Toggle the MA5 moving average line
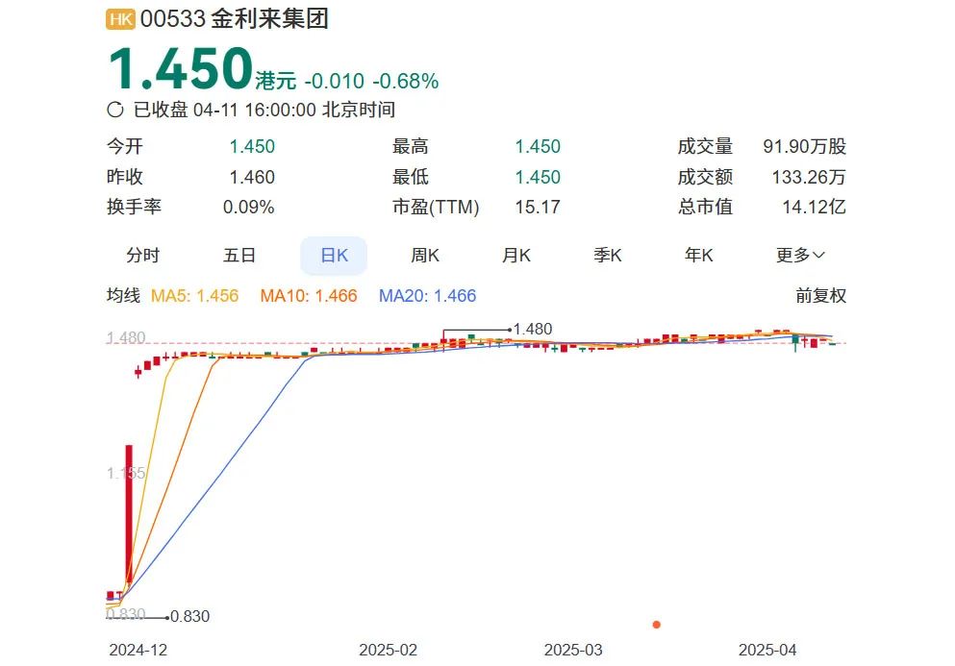The width and height of the screenshot is (955, 666). (x=195, y=296)
